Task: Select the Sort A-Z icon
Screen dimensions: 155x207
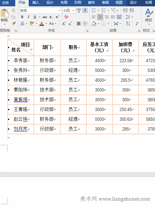Action: tap(128, 24)
